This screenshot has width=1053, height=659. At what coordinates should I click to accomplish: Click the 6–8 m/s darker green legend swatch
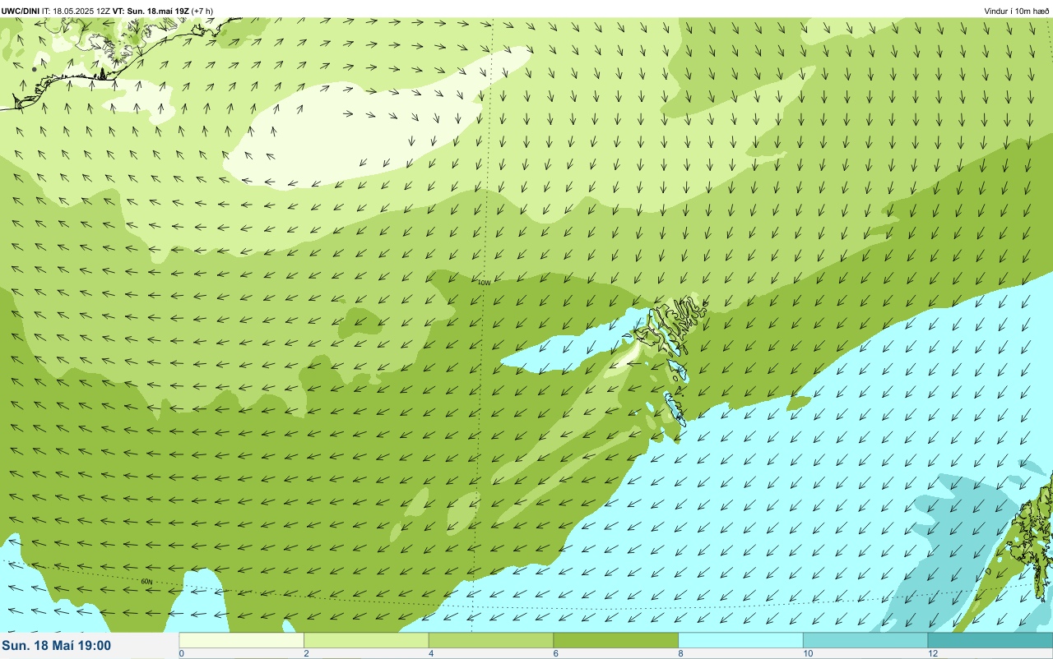(x=616, y=640)
